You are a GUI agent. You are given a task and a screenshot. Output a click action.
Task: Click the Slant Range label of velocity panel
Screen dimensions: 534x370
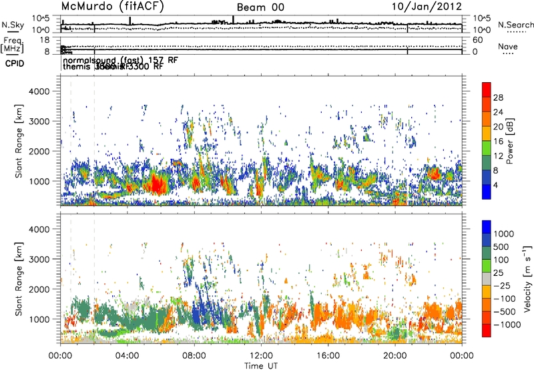pyautogui.click(x=19, y=279)
